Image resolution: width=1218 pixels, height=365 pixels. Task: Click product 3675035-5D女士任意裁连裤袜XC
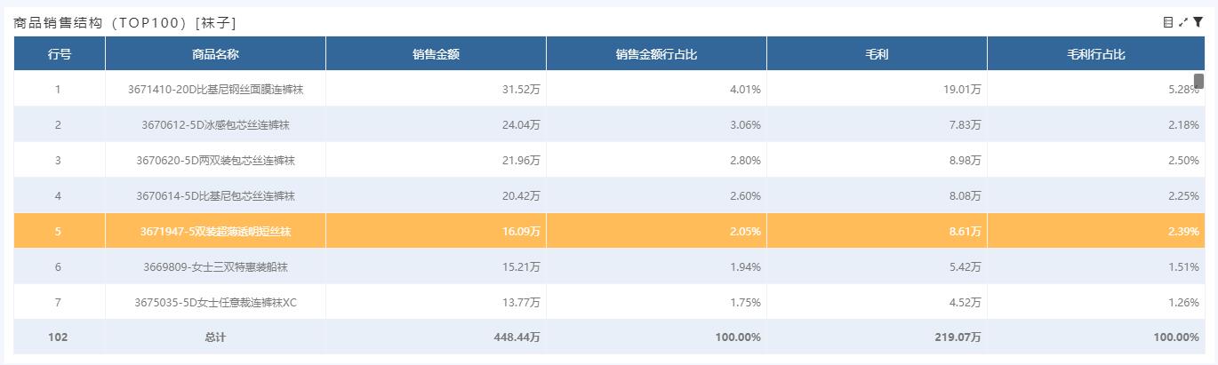pos(215,302)
